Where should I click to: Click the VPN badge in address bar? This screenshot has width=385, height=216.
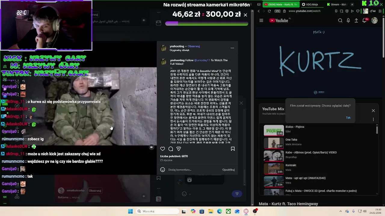tap(277, 11)
